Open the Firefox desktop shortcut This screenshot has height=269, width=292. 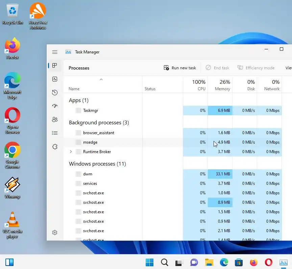[x=13, y=48]
